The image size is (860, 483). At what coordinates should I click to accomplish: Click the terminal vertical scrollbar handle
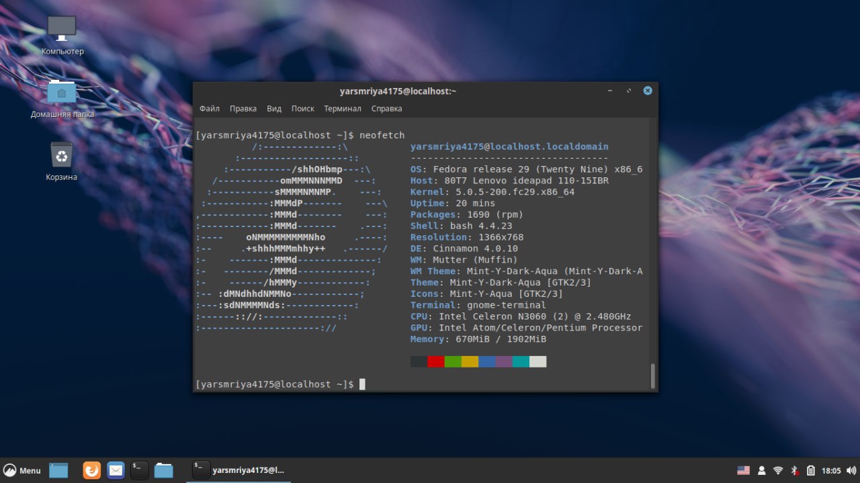[652, 376]
